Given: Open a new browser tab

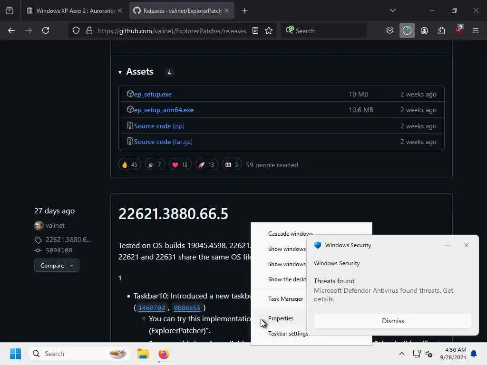Looking at the screenshot, I should pyautogui.click(x=245, y=11).
